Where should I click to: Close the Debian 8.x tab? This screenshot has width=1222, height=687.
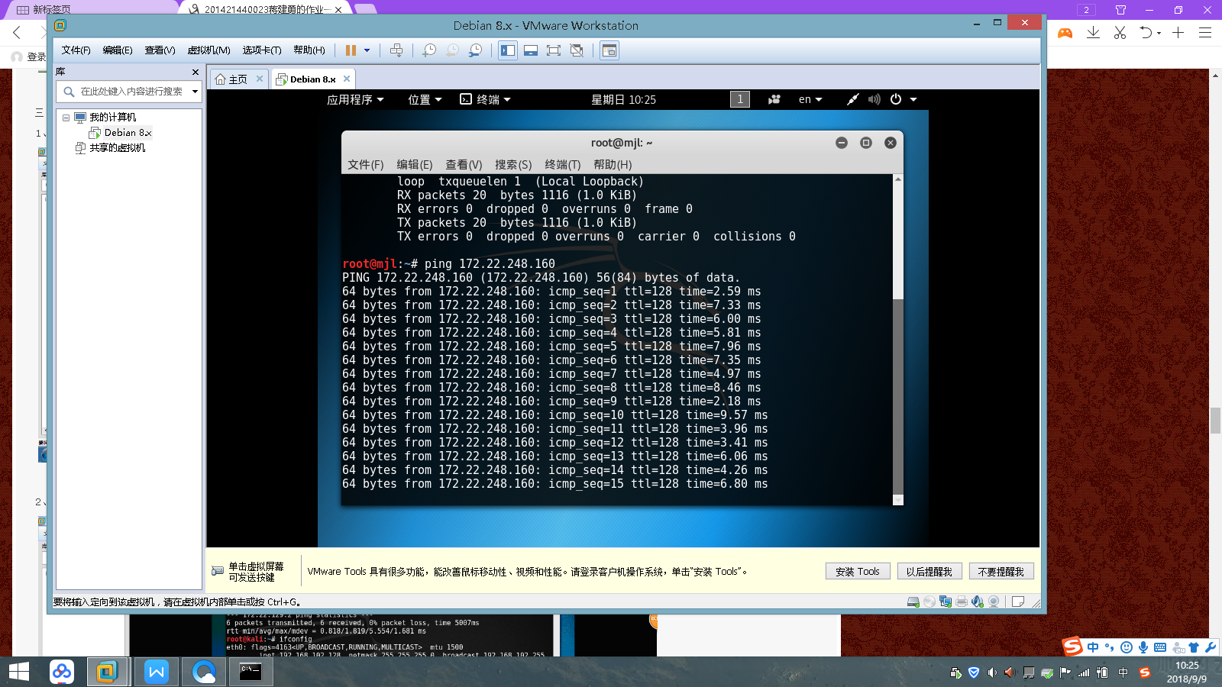click(x=347, y=79)
